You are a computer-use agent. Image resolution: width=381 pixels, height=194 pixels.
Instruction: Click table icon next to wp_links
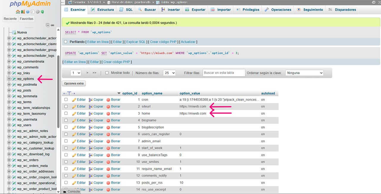(14, 73)
